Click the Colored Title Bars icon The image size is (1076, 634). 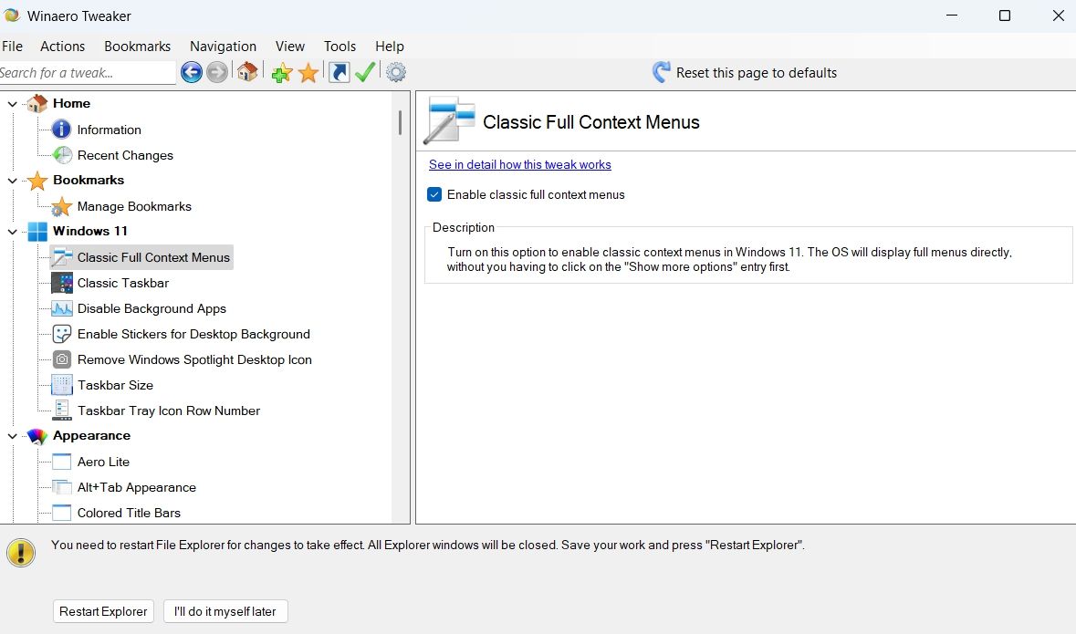coord(62,513)
